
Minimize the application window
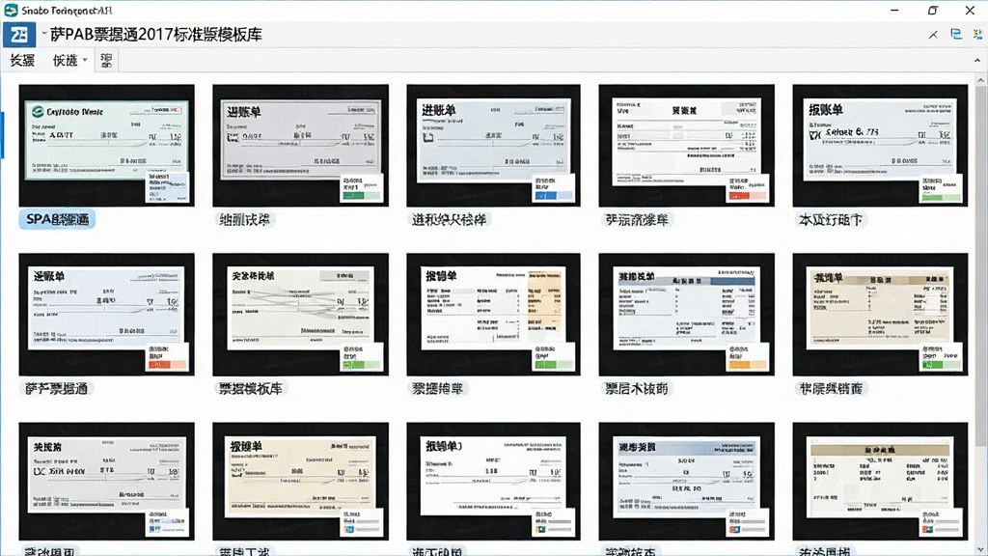[894, 10]
